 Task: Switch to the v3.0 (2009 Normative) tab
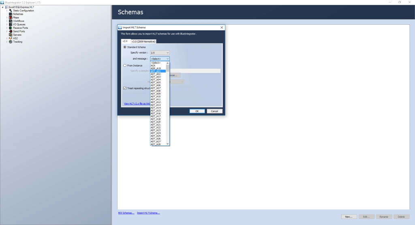(x=143, y=42)
